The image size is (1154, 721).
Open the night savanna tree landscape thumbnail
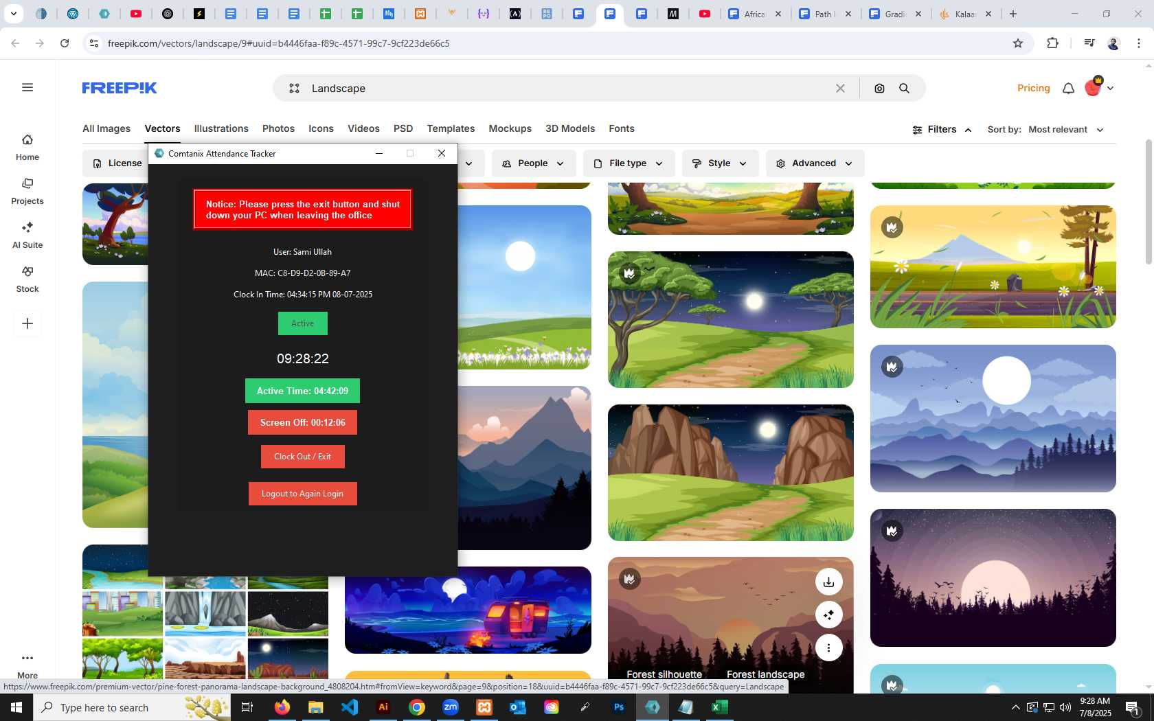[x=731, y=319]
